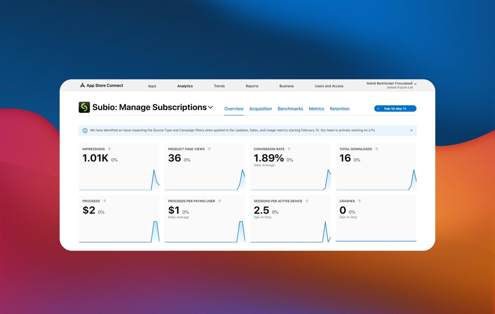Open help icon next to Impressions
Screen dimensions: 495x314
[x=109, y=149]
